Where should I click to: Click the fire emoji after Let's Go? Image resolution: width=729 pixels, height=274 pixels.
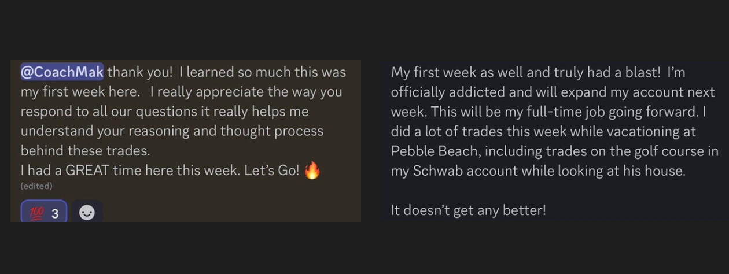tap(312, 171)
